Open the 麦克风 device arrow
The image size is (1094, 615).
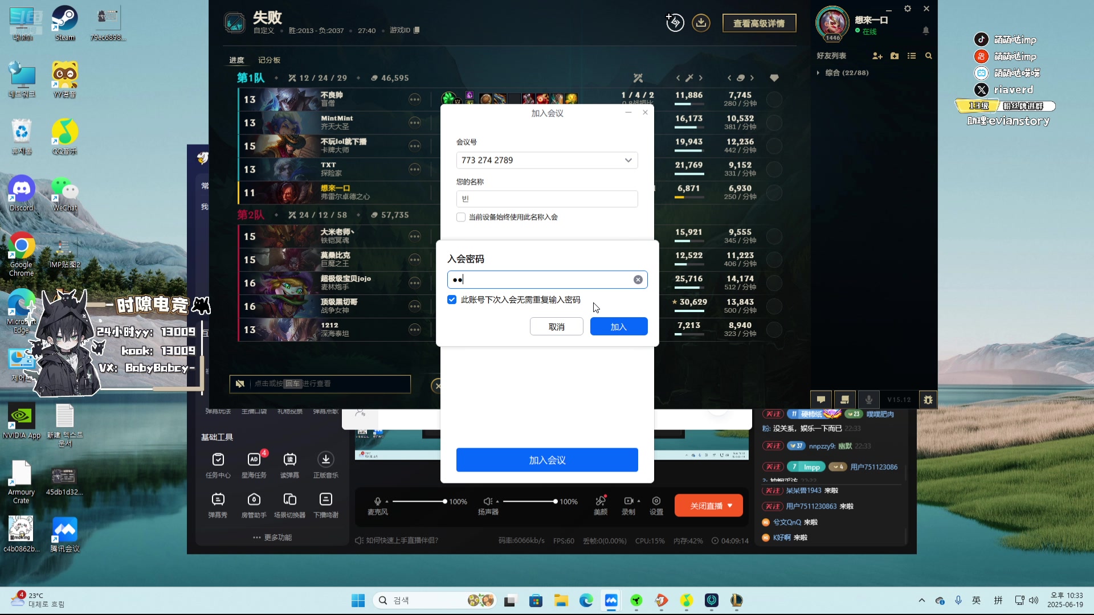point(387,501)
